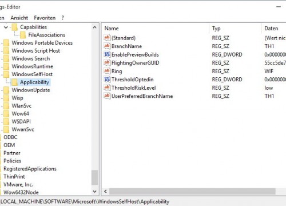Click the string icon of UserPreferredBranchName
This screenshot has width=286, height=206.
coord(107,96)
